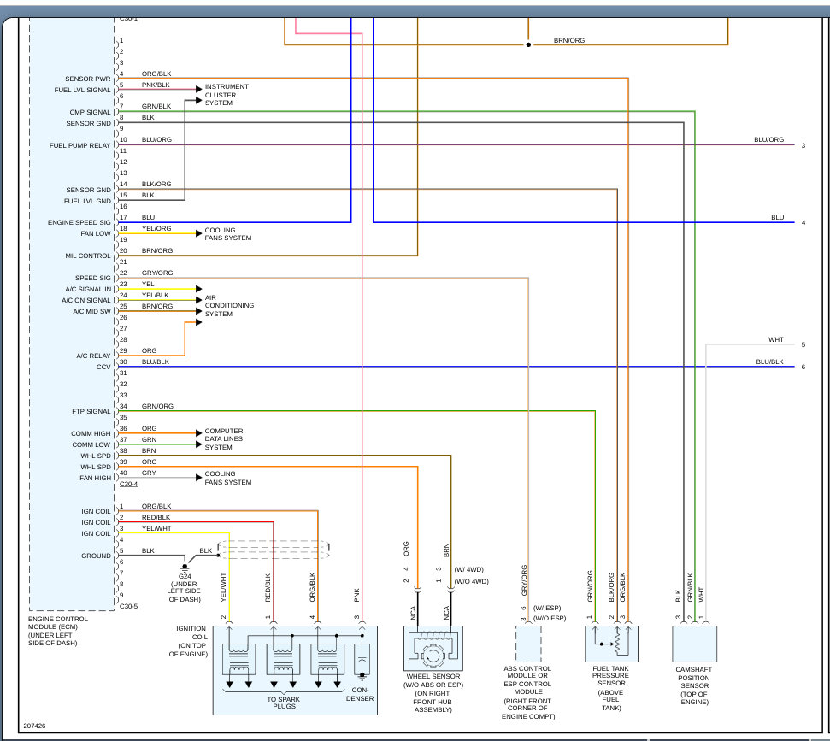Click the A/C MID SW pin label
The height and width of the screenshot is (741, 830).
92,311
